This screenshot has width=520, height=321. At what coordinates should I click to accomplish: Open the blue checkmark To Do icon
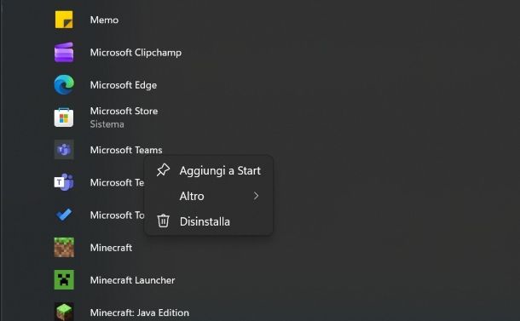[64, 215]
